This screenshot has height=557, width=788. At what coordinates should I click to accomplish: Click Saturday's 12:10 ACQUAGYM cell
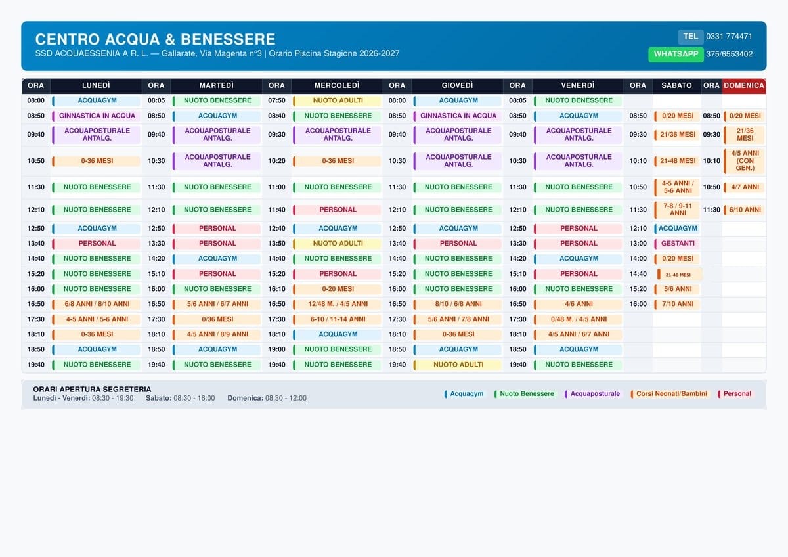(677, 229)
